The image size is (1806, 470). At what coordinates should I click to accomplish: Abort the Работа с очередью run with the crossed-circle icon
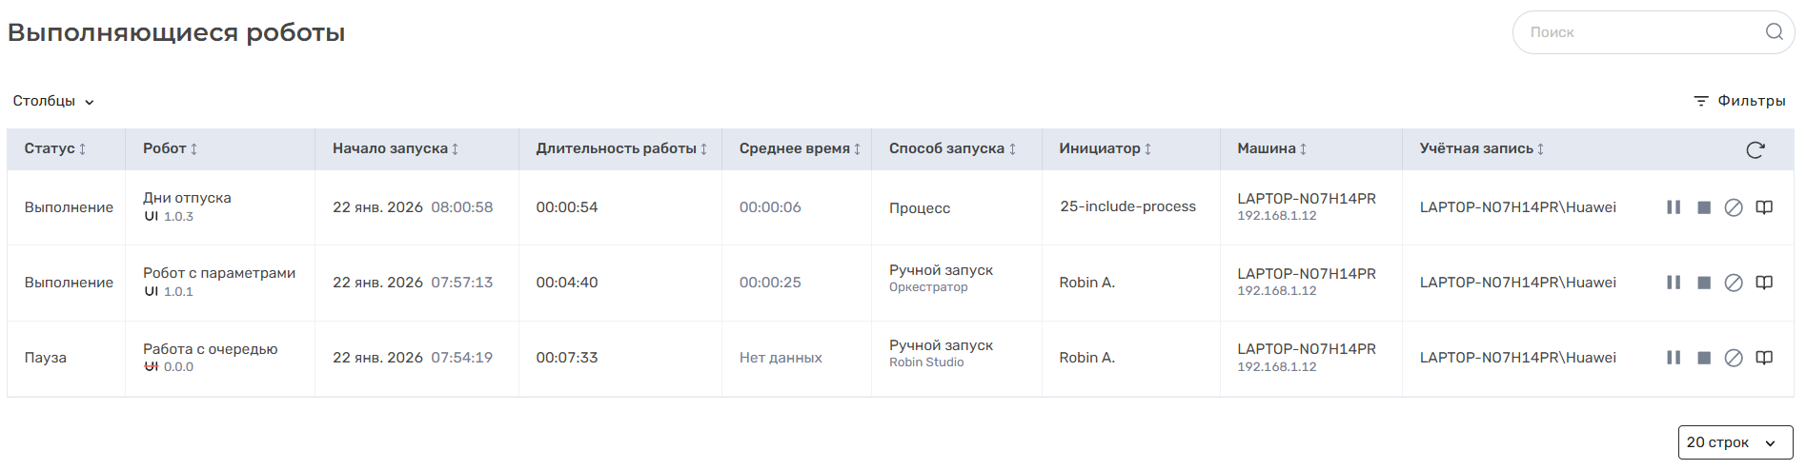[1734, 358]
